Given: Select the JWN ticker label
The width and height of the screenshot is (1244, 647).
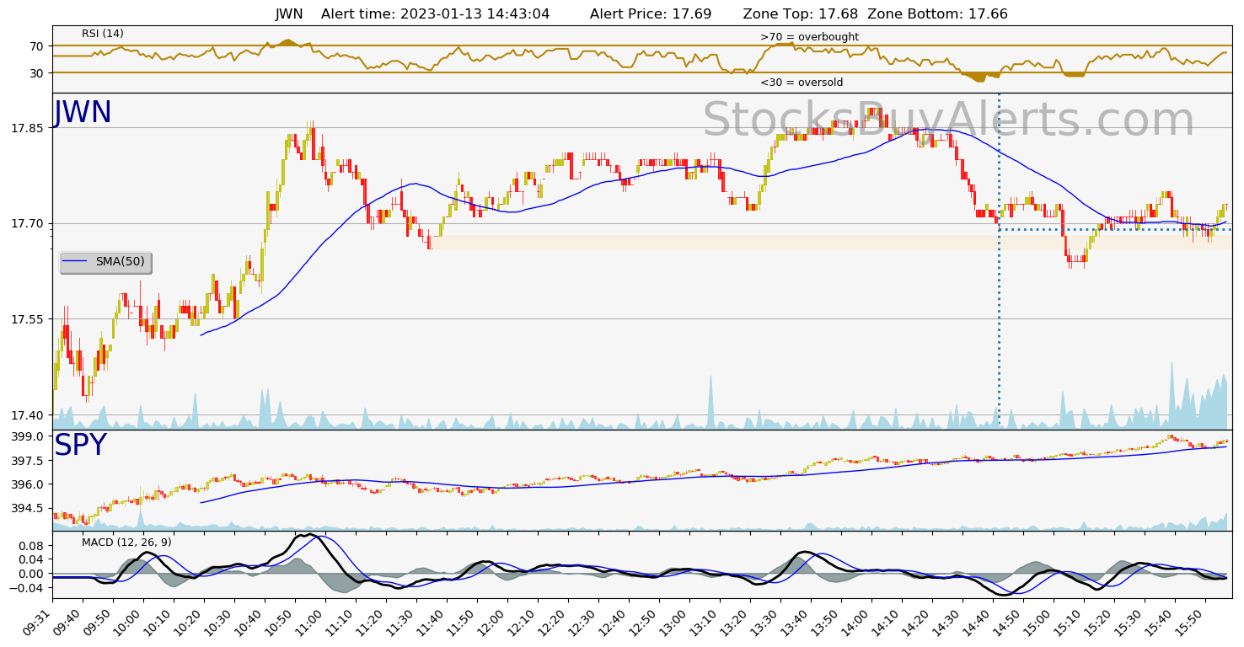Looking at the screenshot, I should pos(83,113).
